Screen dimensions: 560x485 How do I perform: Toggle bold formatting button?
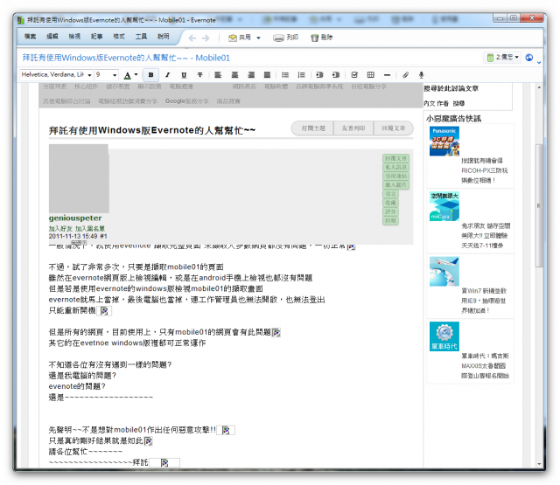click(150, 75)
